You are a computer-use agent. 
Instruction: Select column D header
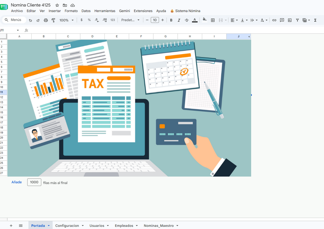coord(92,36)
